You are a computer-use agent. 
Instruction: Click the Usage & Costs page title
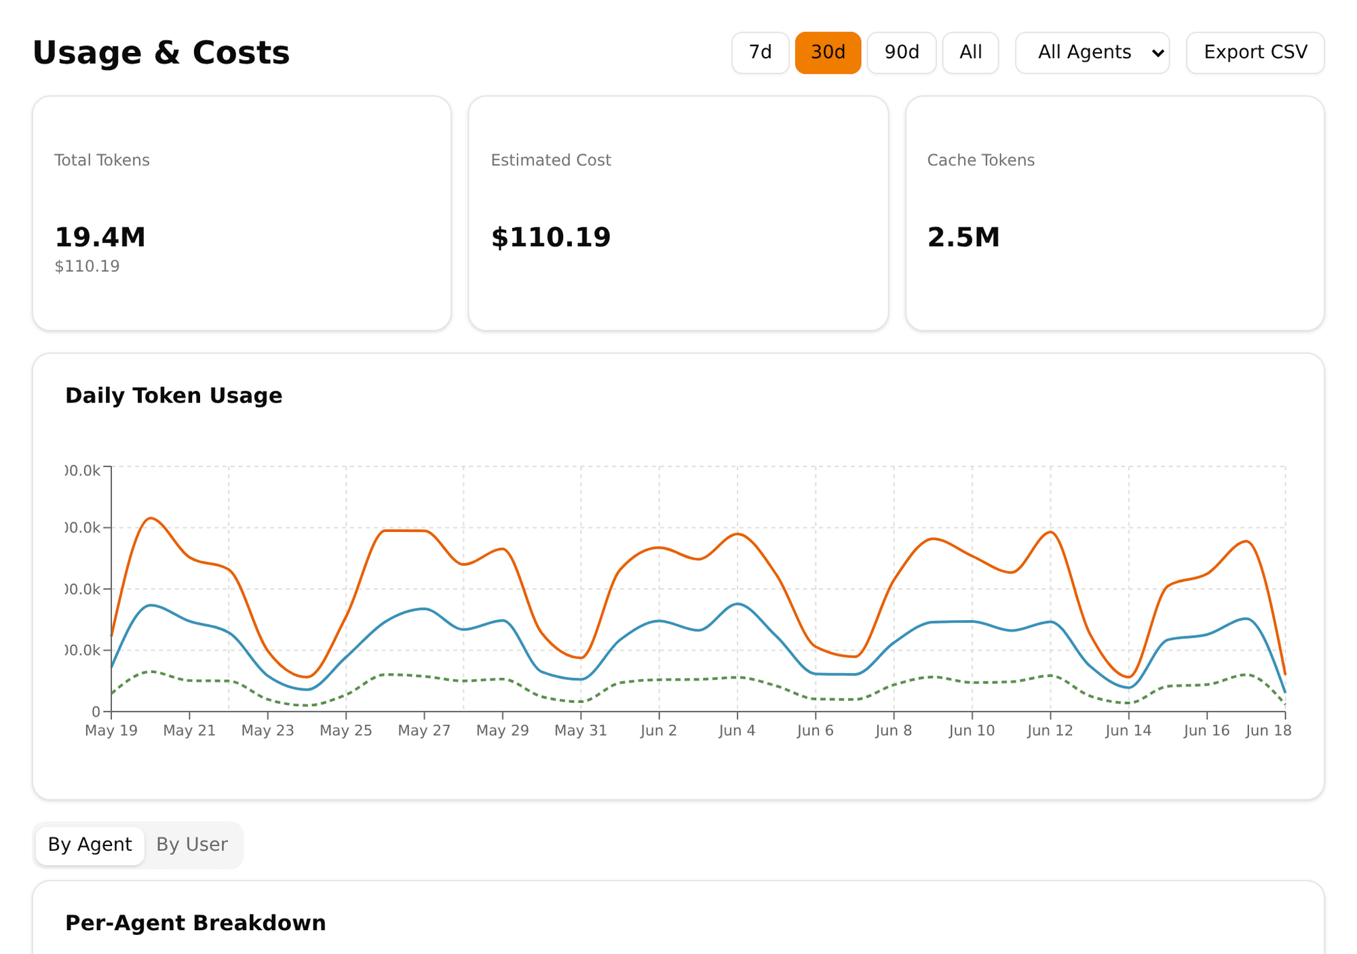pyautogui.click(x=161, y=53)
